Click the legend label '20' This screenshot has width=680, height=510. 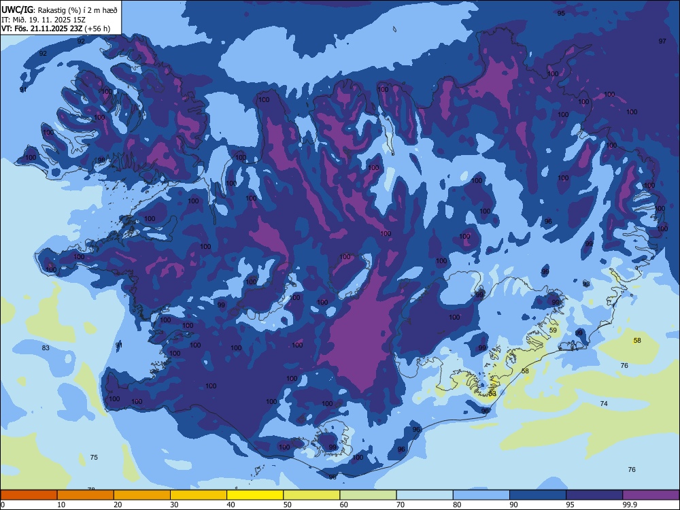[x=118, y=505]
